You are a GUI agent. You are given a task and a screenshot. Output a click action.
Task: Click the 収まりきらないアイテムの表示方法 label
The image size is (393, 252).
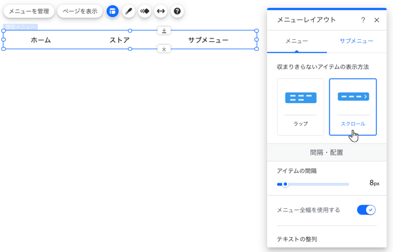(323, 67)
